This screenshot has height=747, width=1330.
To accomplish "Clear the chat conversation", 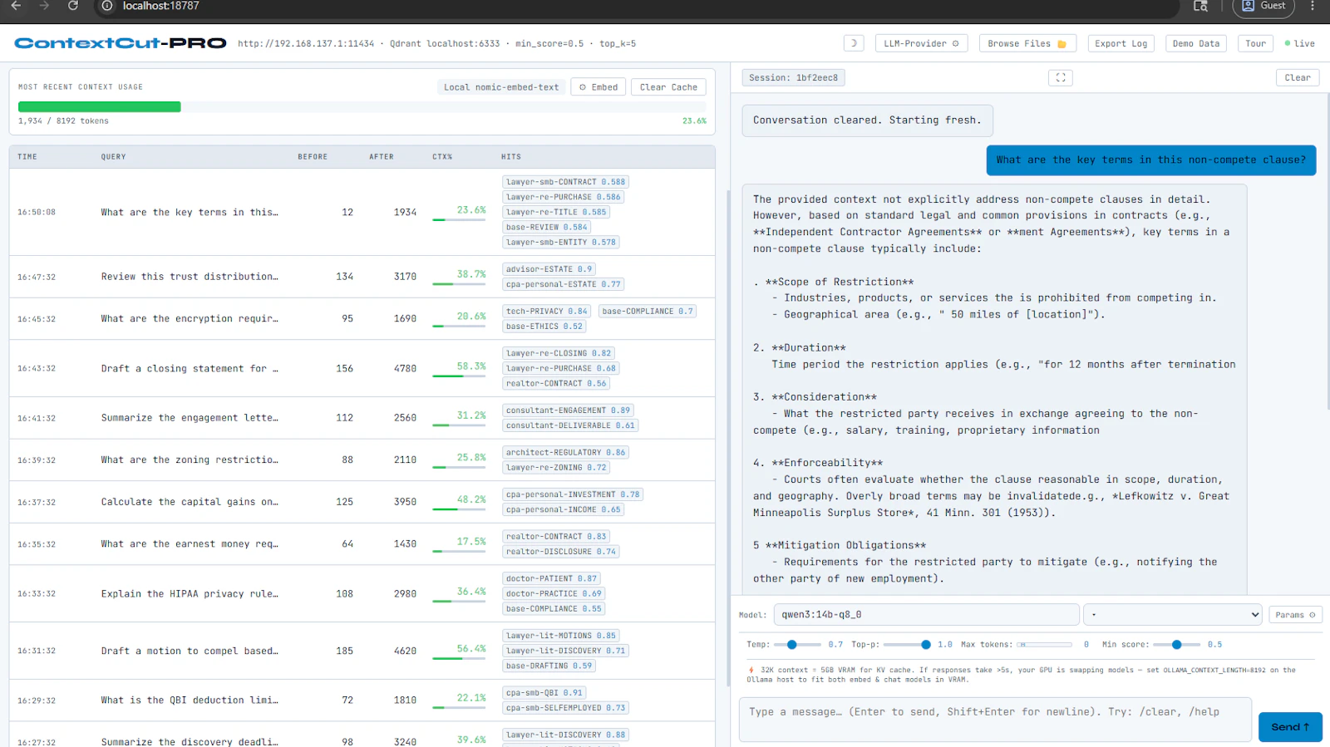I will coord(1297,77).
